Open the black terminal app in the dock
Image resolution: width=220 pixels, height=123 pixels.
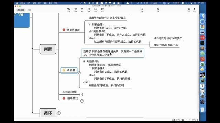pyautogui.click(x=202, y=43)
